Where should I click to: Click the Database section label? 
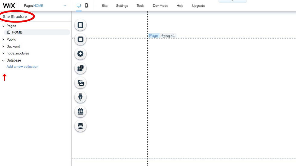pyautogui.click(x=14, y=60)
